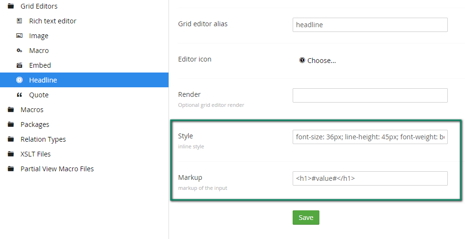
Task: Click the Image editor icon in tree
Action: pyautogui.click(x=19, y=36)
